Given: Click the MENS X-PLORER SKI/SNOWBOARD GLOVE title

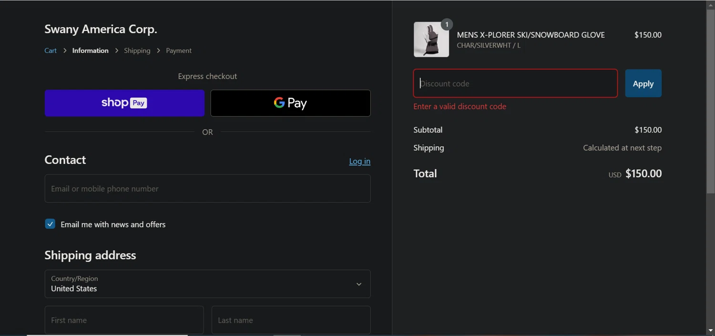Looking at the screenshot, I should click(x=531, y=35).
